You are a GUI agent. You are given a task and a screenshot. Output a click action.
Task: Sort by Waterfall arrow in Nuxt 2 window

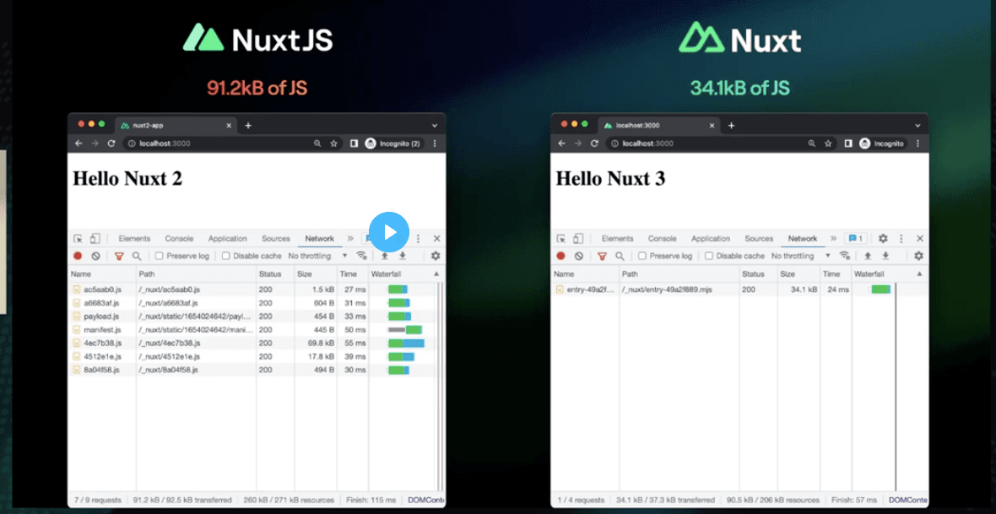tap(436, 273)
